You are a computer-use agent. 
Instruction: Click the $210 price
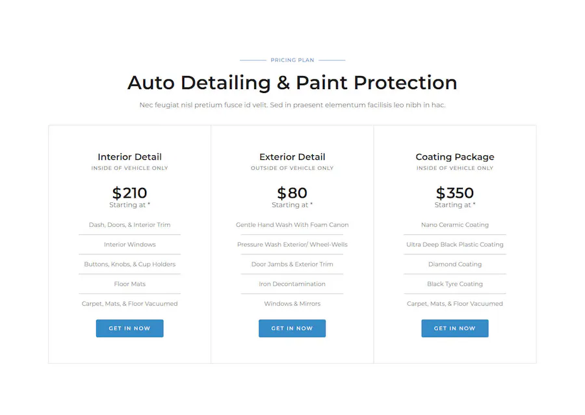(x=129, y=193)
